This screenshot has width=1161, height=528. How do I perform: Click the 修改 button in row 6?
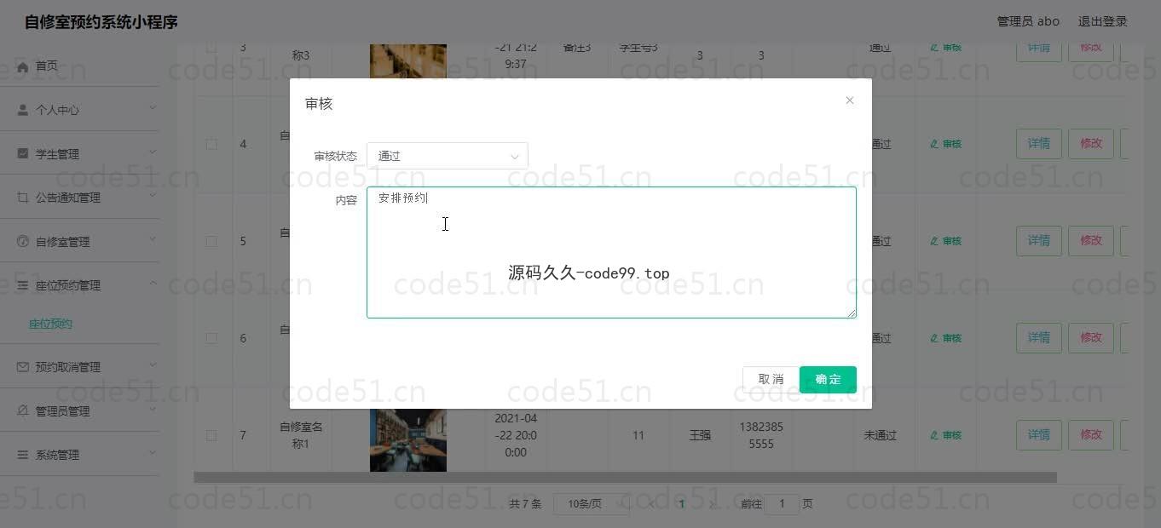coord(1091,338)
